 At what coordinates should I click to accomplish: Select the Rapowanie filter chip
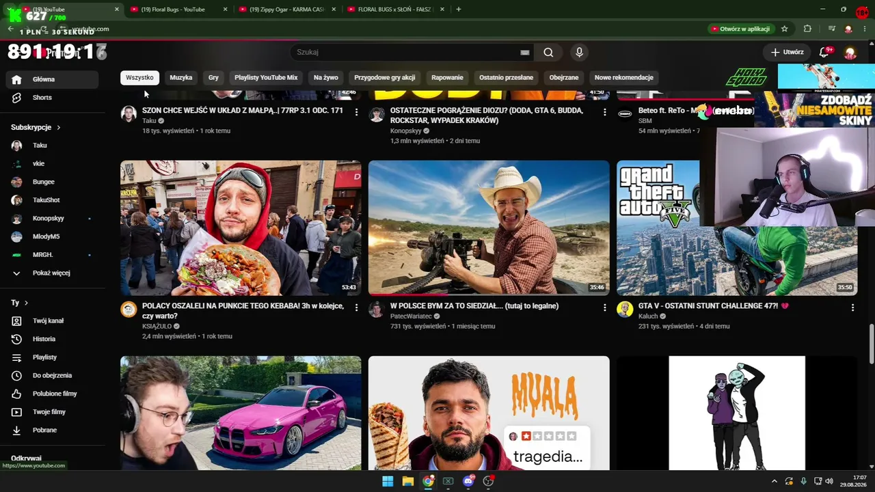click(447, 78)
